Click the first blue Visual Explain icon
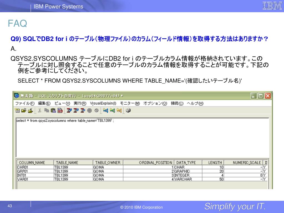This screenshot has height=213, width=284. coord(106,110)
